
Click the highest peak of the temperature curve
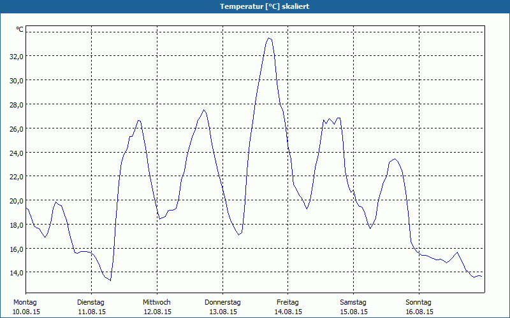tap(269, 38)
